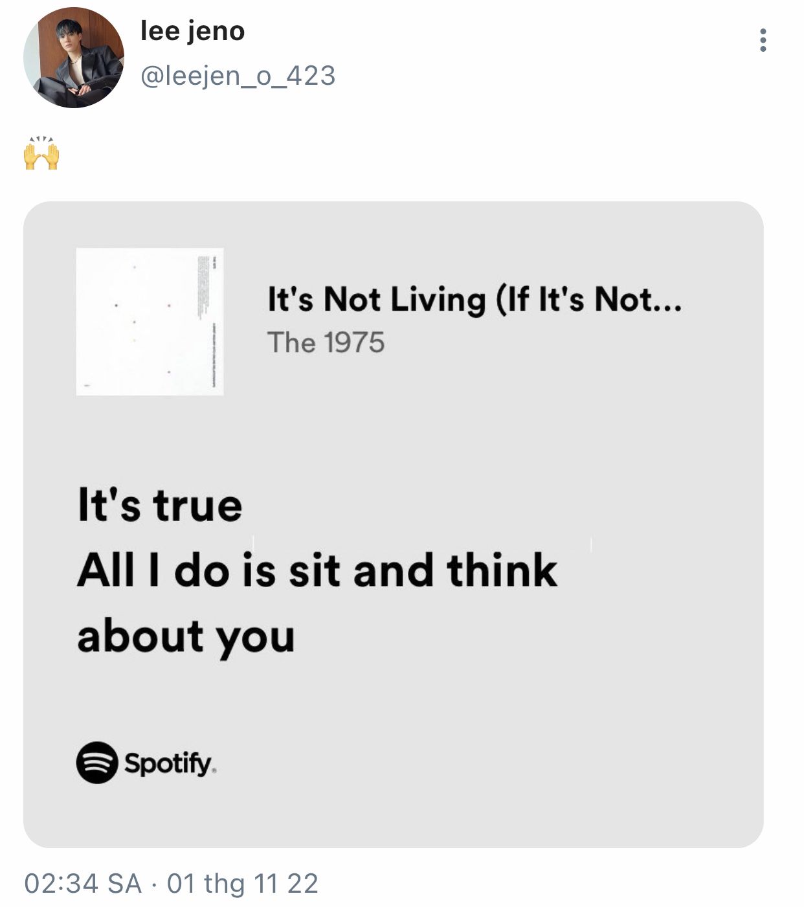
Task: Open the three-dot more options menu
Action: [x=763, y=40]
